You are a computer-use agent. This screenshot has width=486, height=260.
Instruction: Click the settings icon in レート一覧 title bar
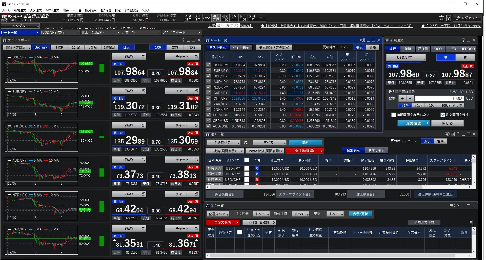point(362,40)
